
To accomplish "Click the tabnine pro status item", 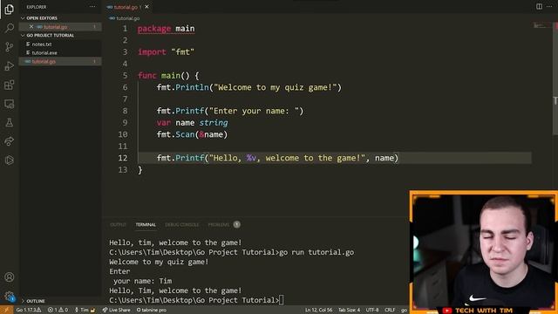I will click(152, 310).
